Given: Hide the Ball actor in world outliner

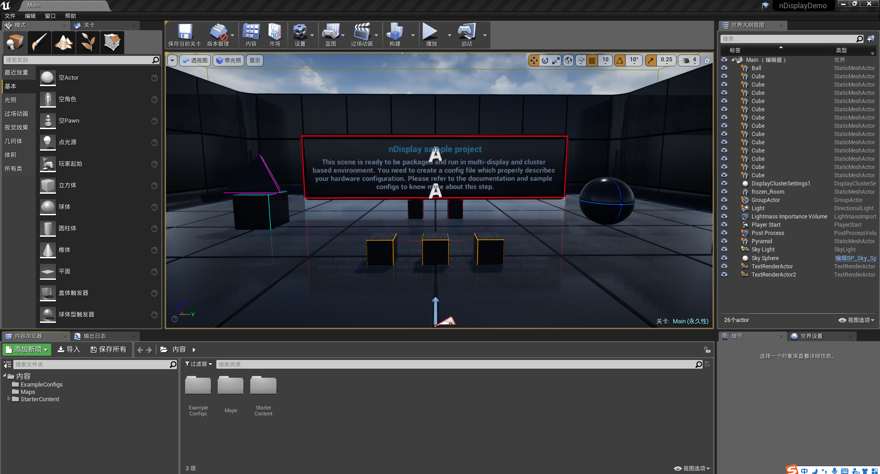Looking at the screenshot, I should click(725, 68).
